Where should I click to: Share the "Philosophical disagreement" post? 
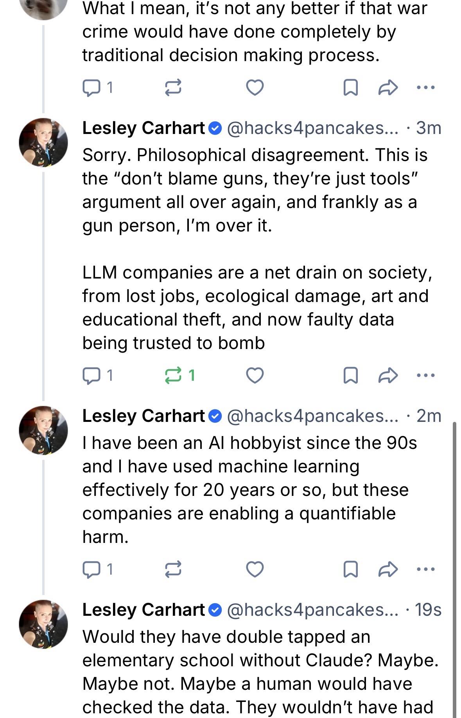(x=388, y=376)
